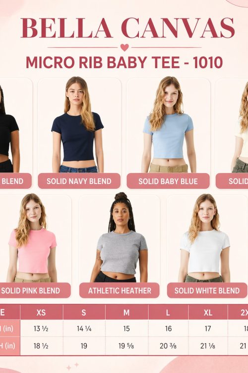Select the Solid Baby Blue label
The height and width of the screenshot is (373, 248).
tap(168, 181)
